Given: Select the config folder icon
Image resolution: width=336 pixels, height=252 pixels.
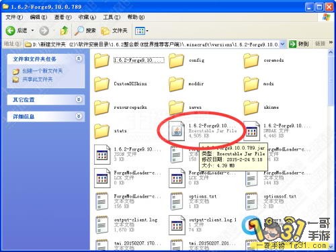Looking at the screenshot, I should pyautogui.click(x=176, y=60).
